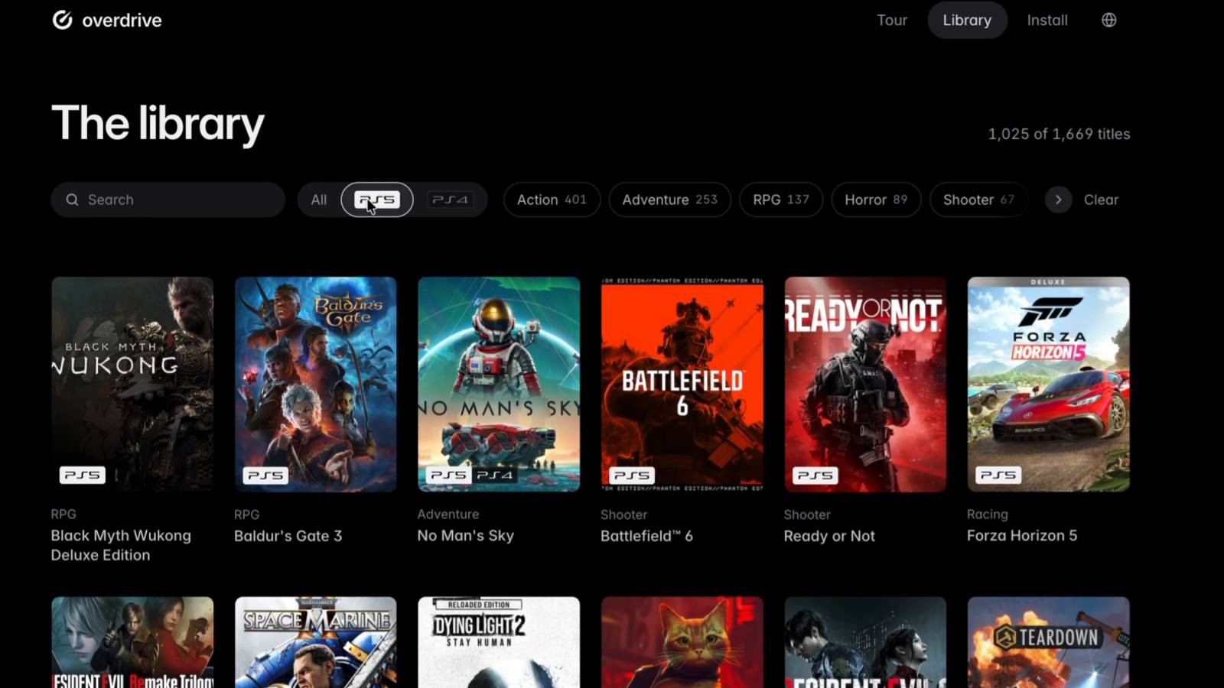The height and width of the screenshot is (688, 1224).
Task: Filter by the Action genre chip
Action: [x=552, y=200]
